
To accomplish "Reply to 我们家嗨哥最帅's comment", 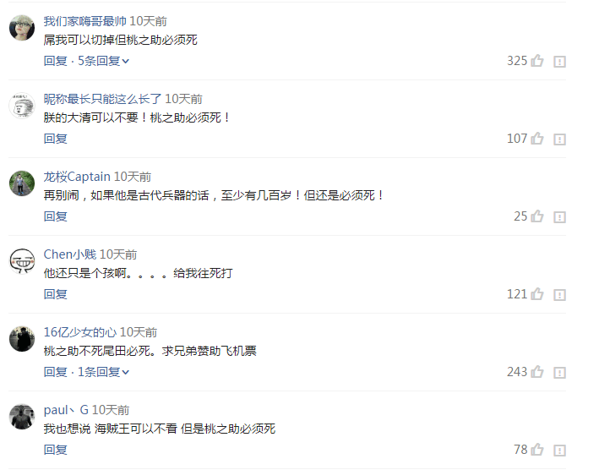I will pyautogui.click(x=56, y=61).
